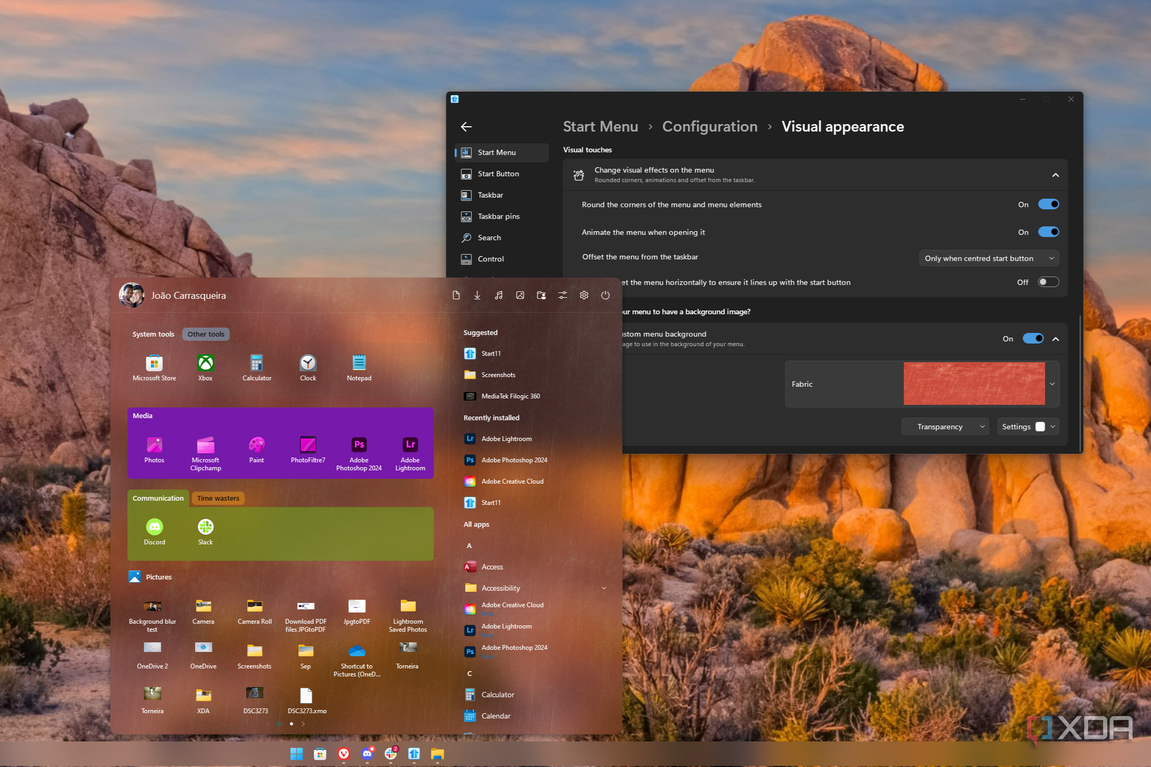Open Calculator tile in System tools group

click(x=256, y=368)
